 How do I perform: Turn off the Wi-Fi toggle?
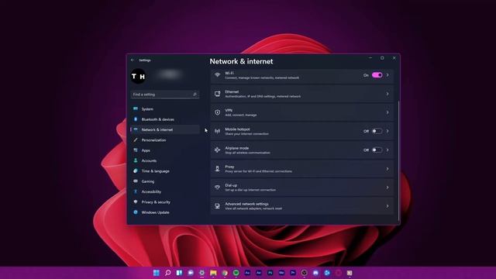pos(377,75)
